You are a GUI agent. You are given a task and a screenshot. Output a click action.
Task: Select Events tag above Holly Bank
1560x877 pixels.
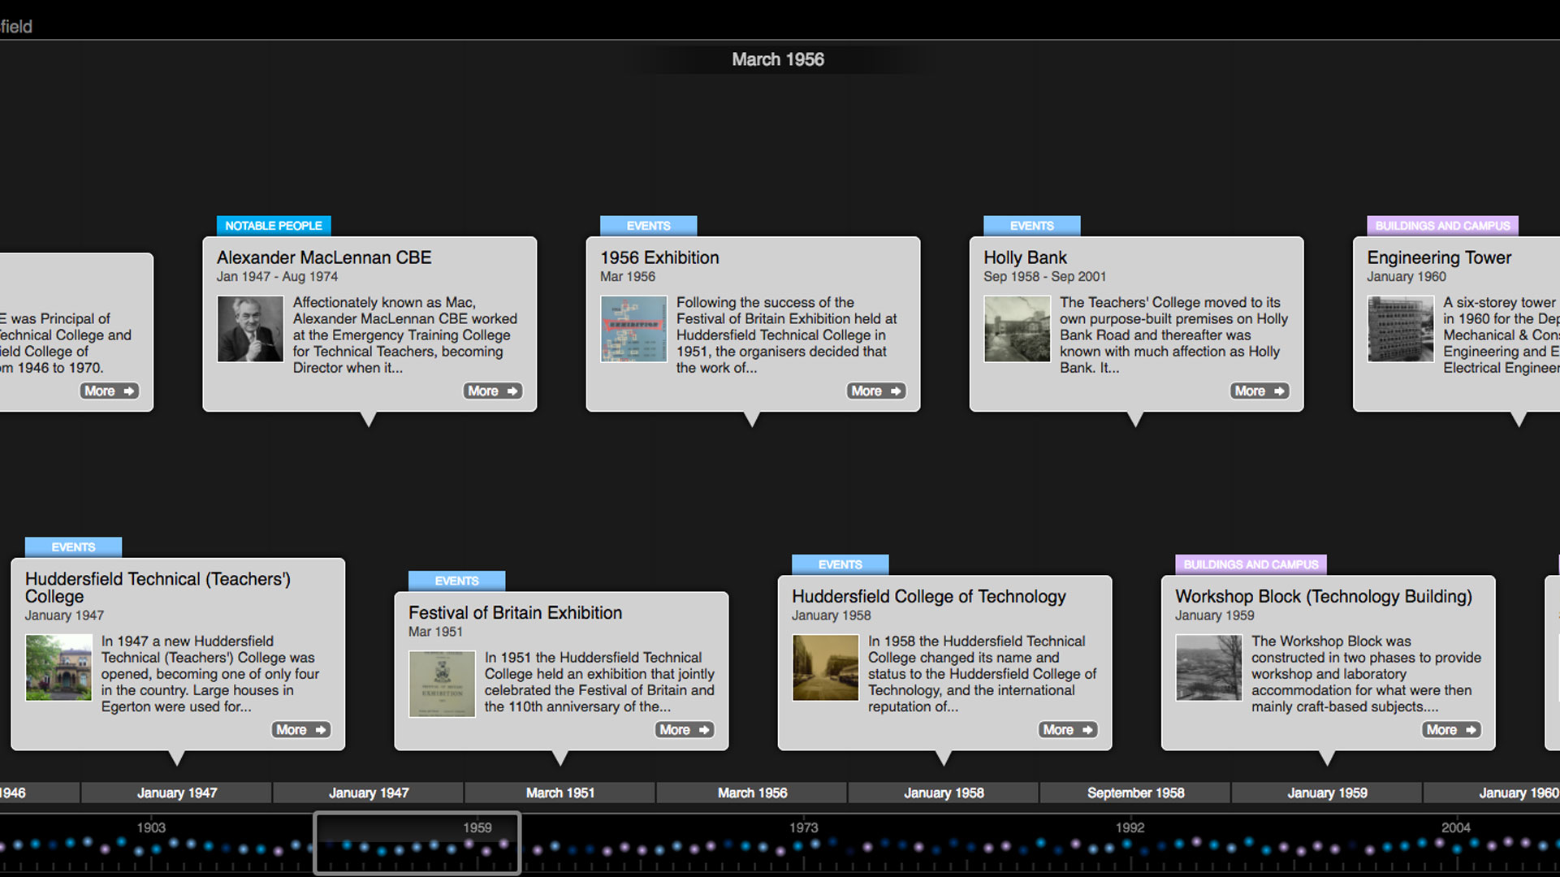1031,226
